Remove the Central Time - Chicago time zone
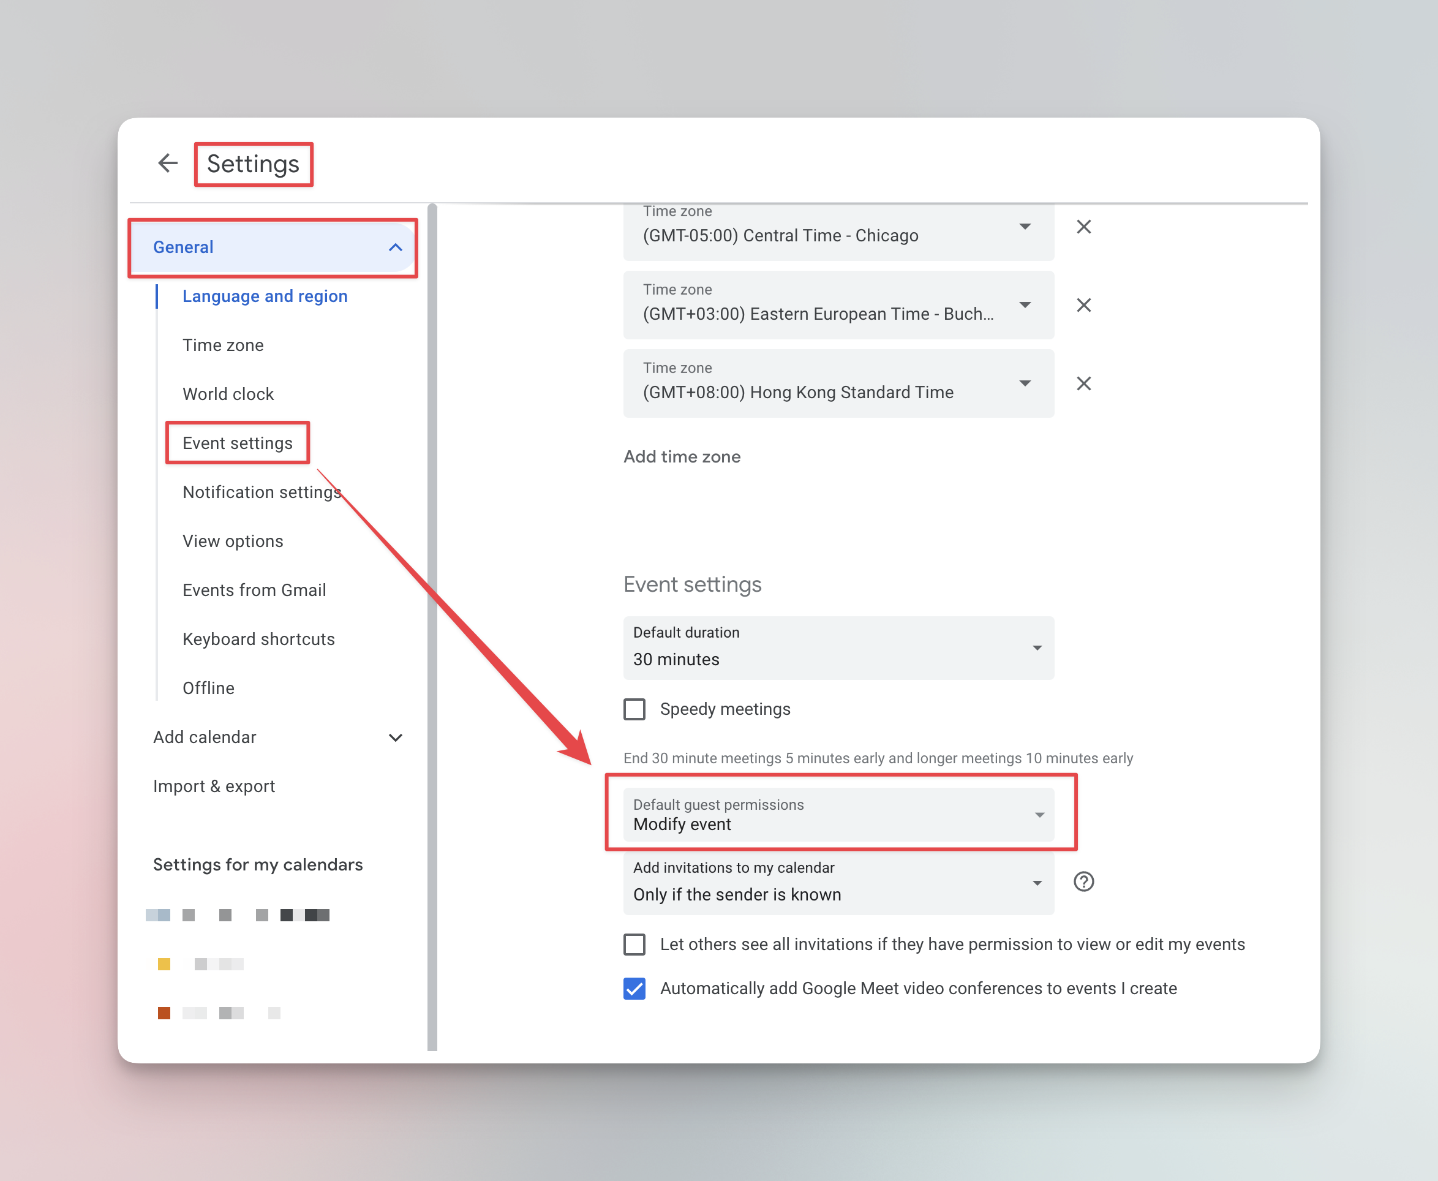 click(1083, 227)
